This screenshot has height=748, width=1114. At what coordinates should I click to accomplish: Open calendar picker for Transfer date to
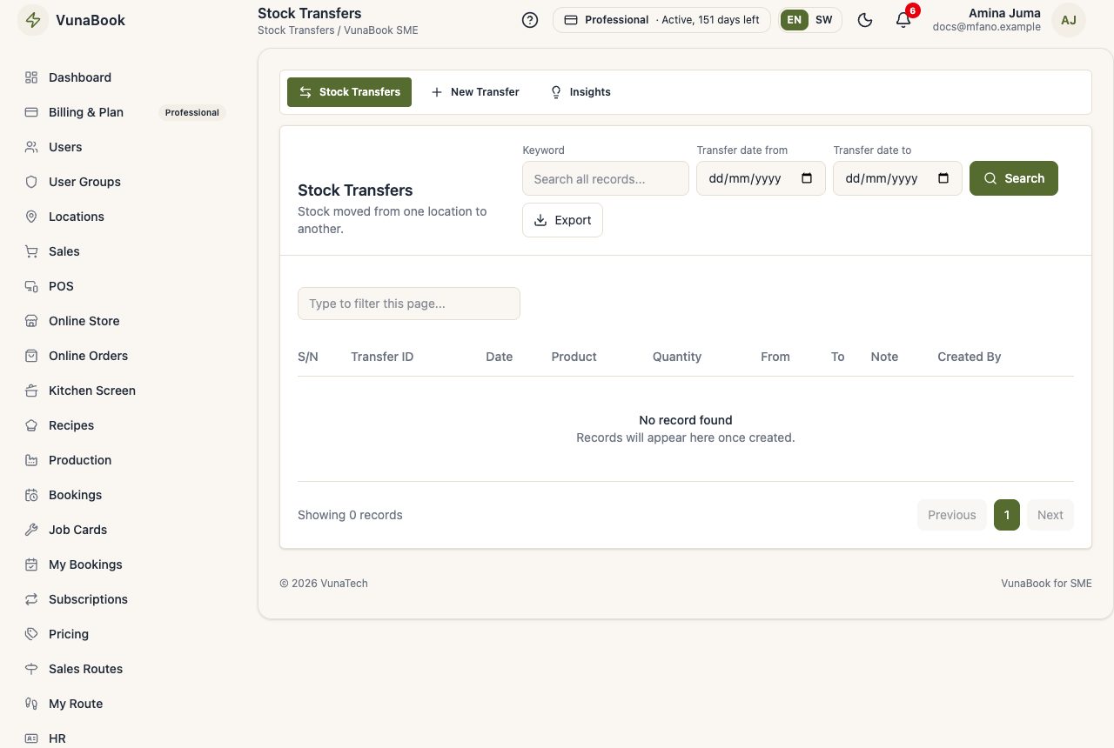[x=943, y=178]
